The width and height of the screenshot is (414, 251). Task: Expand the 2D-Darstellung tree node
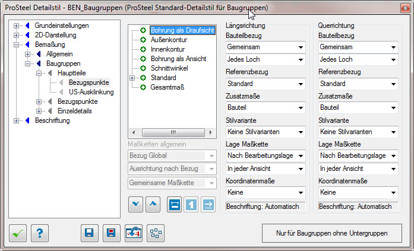point(17,36)
